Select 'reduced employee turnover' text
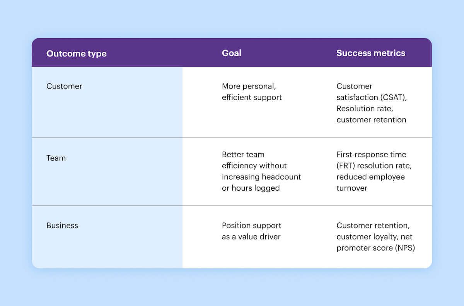The height and width of the screenshot is (306, 464). coord(370,182)
